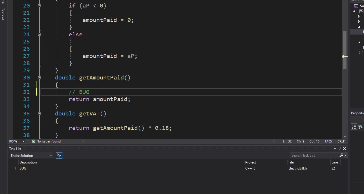The height and width of the screenshot is (194, 364).
Task: Open the Toolbox side tab
Action: (3, 14)
